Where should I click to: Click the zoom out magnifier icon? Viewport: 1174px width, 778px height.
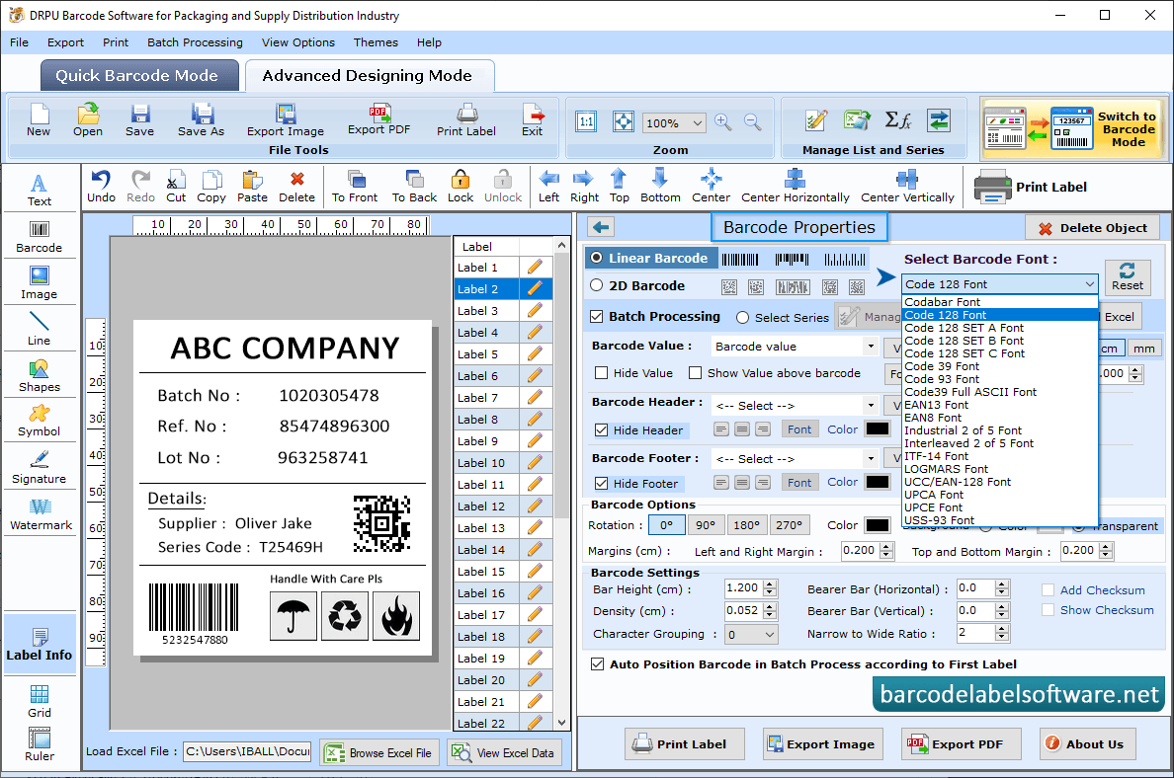(752, 122)
